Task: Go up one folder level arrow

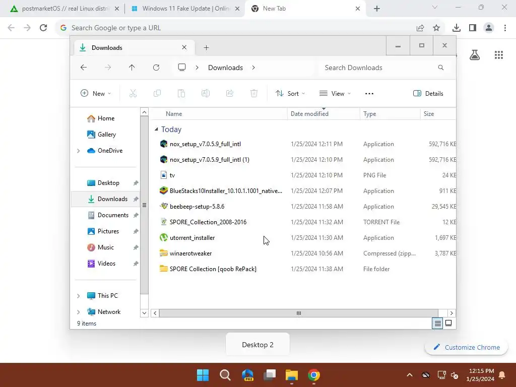Action: tap(132, 68)
